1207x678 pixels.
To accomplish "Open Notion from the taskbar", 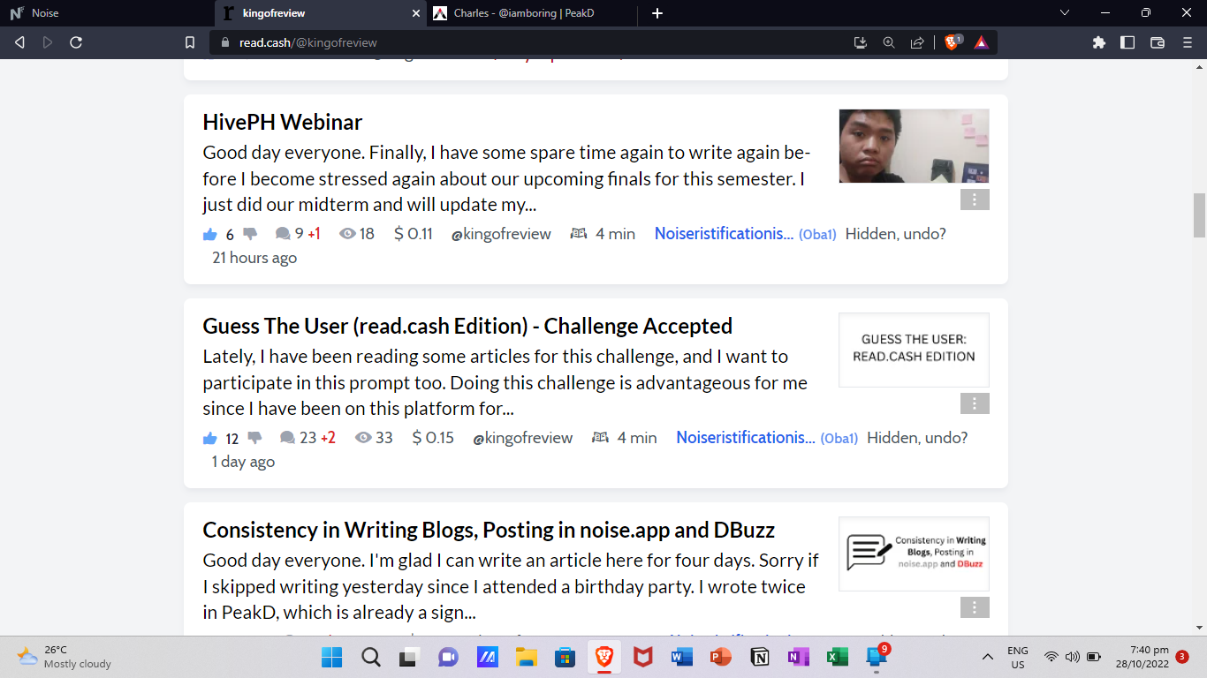I will [x=760, y=657].
